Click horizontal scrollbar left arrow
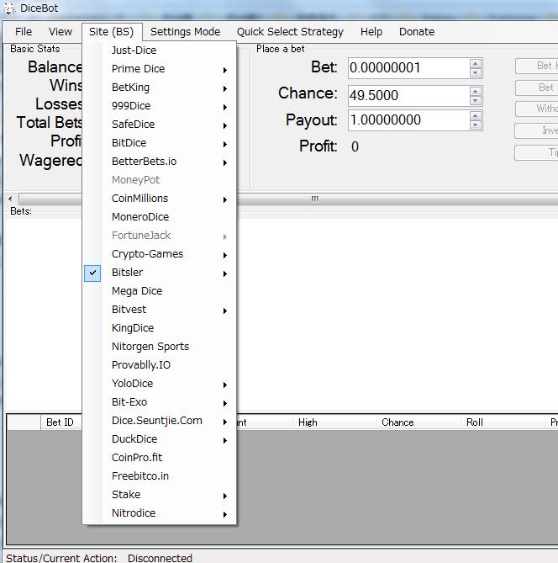Viewport: 558px width, 563px height. (10, 199)
